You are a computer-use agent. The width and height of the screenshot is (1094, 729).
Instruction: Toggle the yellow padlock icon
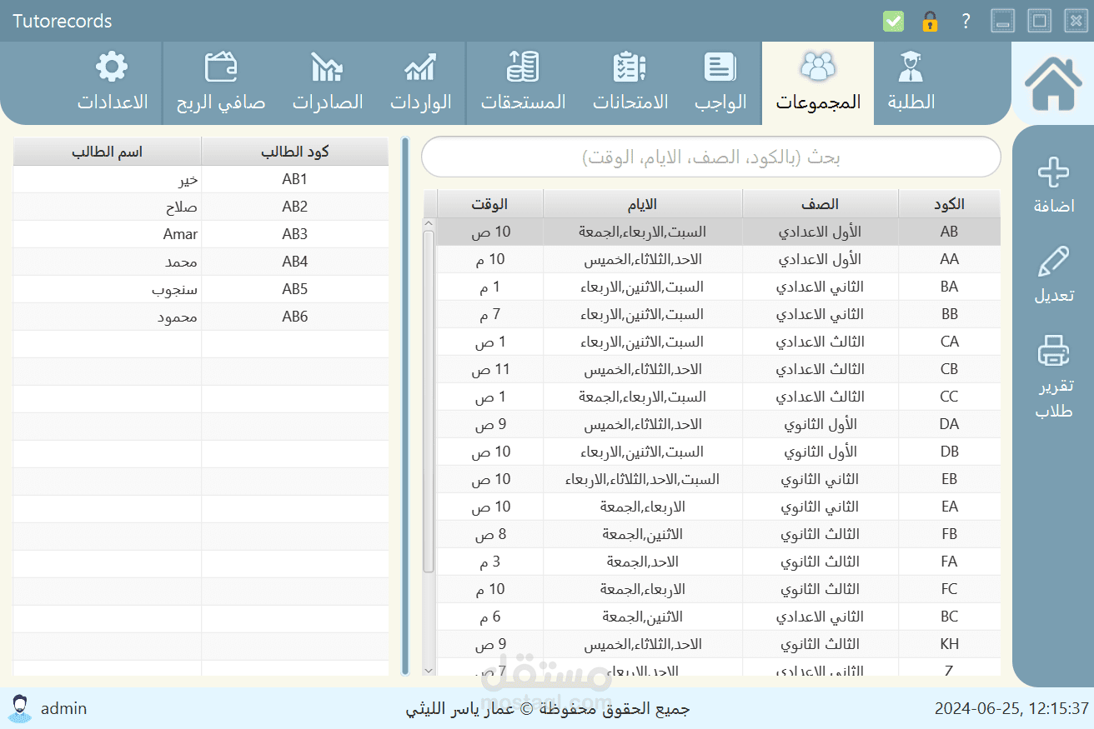tap(930, 21)
